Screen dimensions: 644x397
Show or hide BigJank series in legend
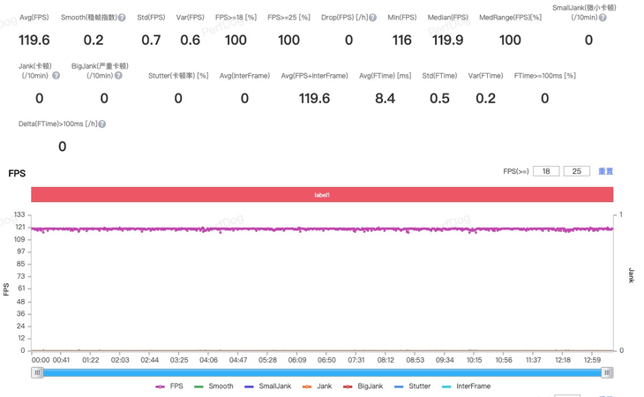(363, 386)
